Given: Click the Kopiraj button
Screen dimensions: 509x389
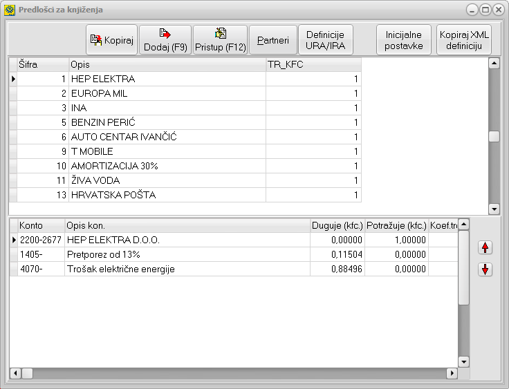Looking at the screenshot, I should click(111, 40).
